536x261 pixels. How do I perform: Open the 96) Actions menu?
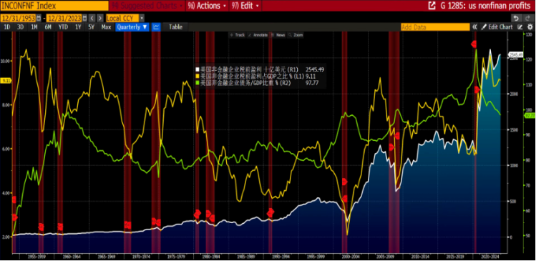(207, 6)
